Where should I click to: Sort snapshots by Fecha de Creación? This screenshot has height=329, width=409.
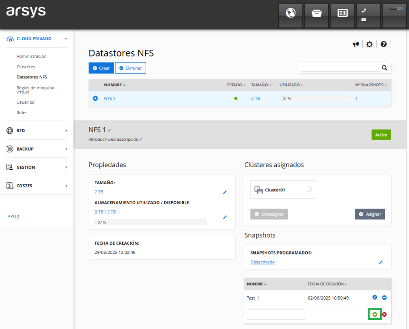pos(327,284)
